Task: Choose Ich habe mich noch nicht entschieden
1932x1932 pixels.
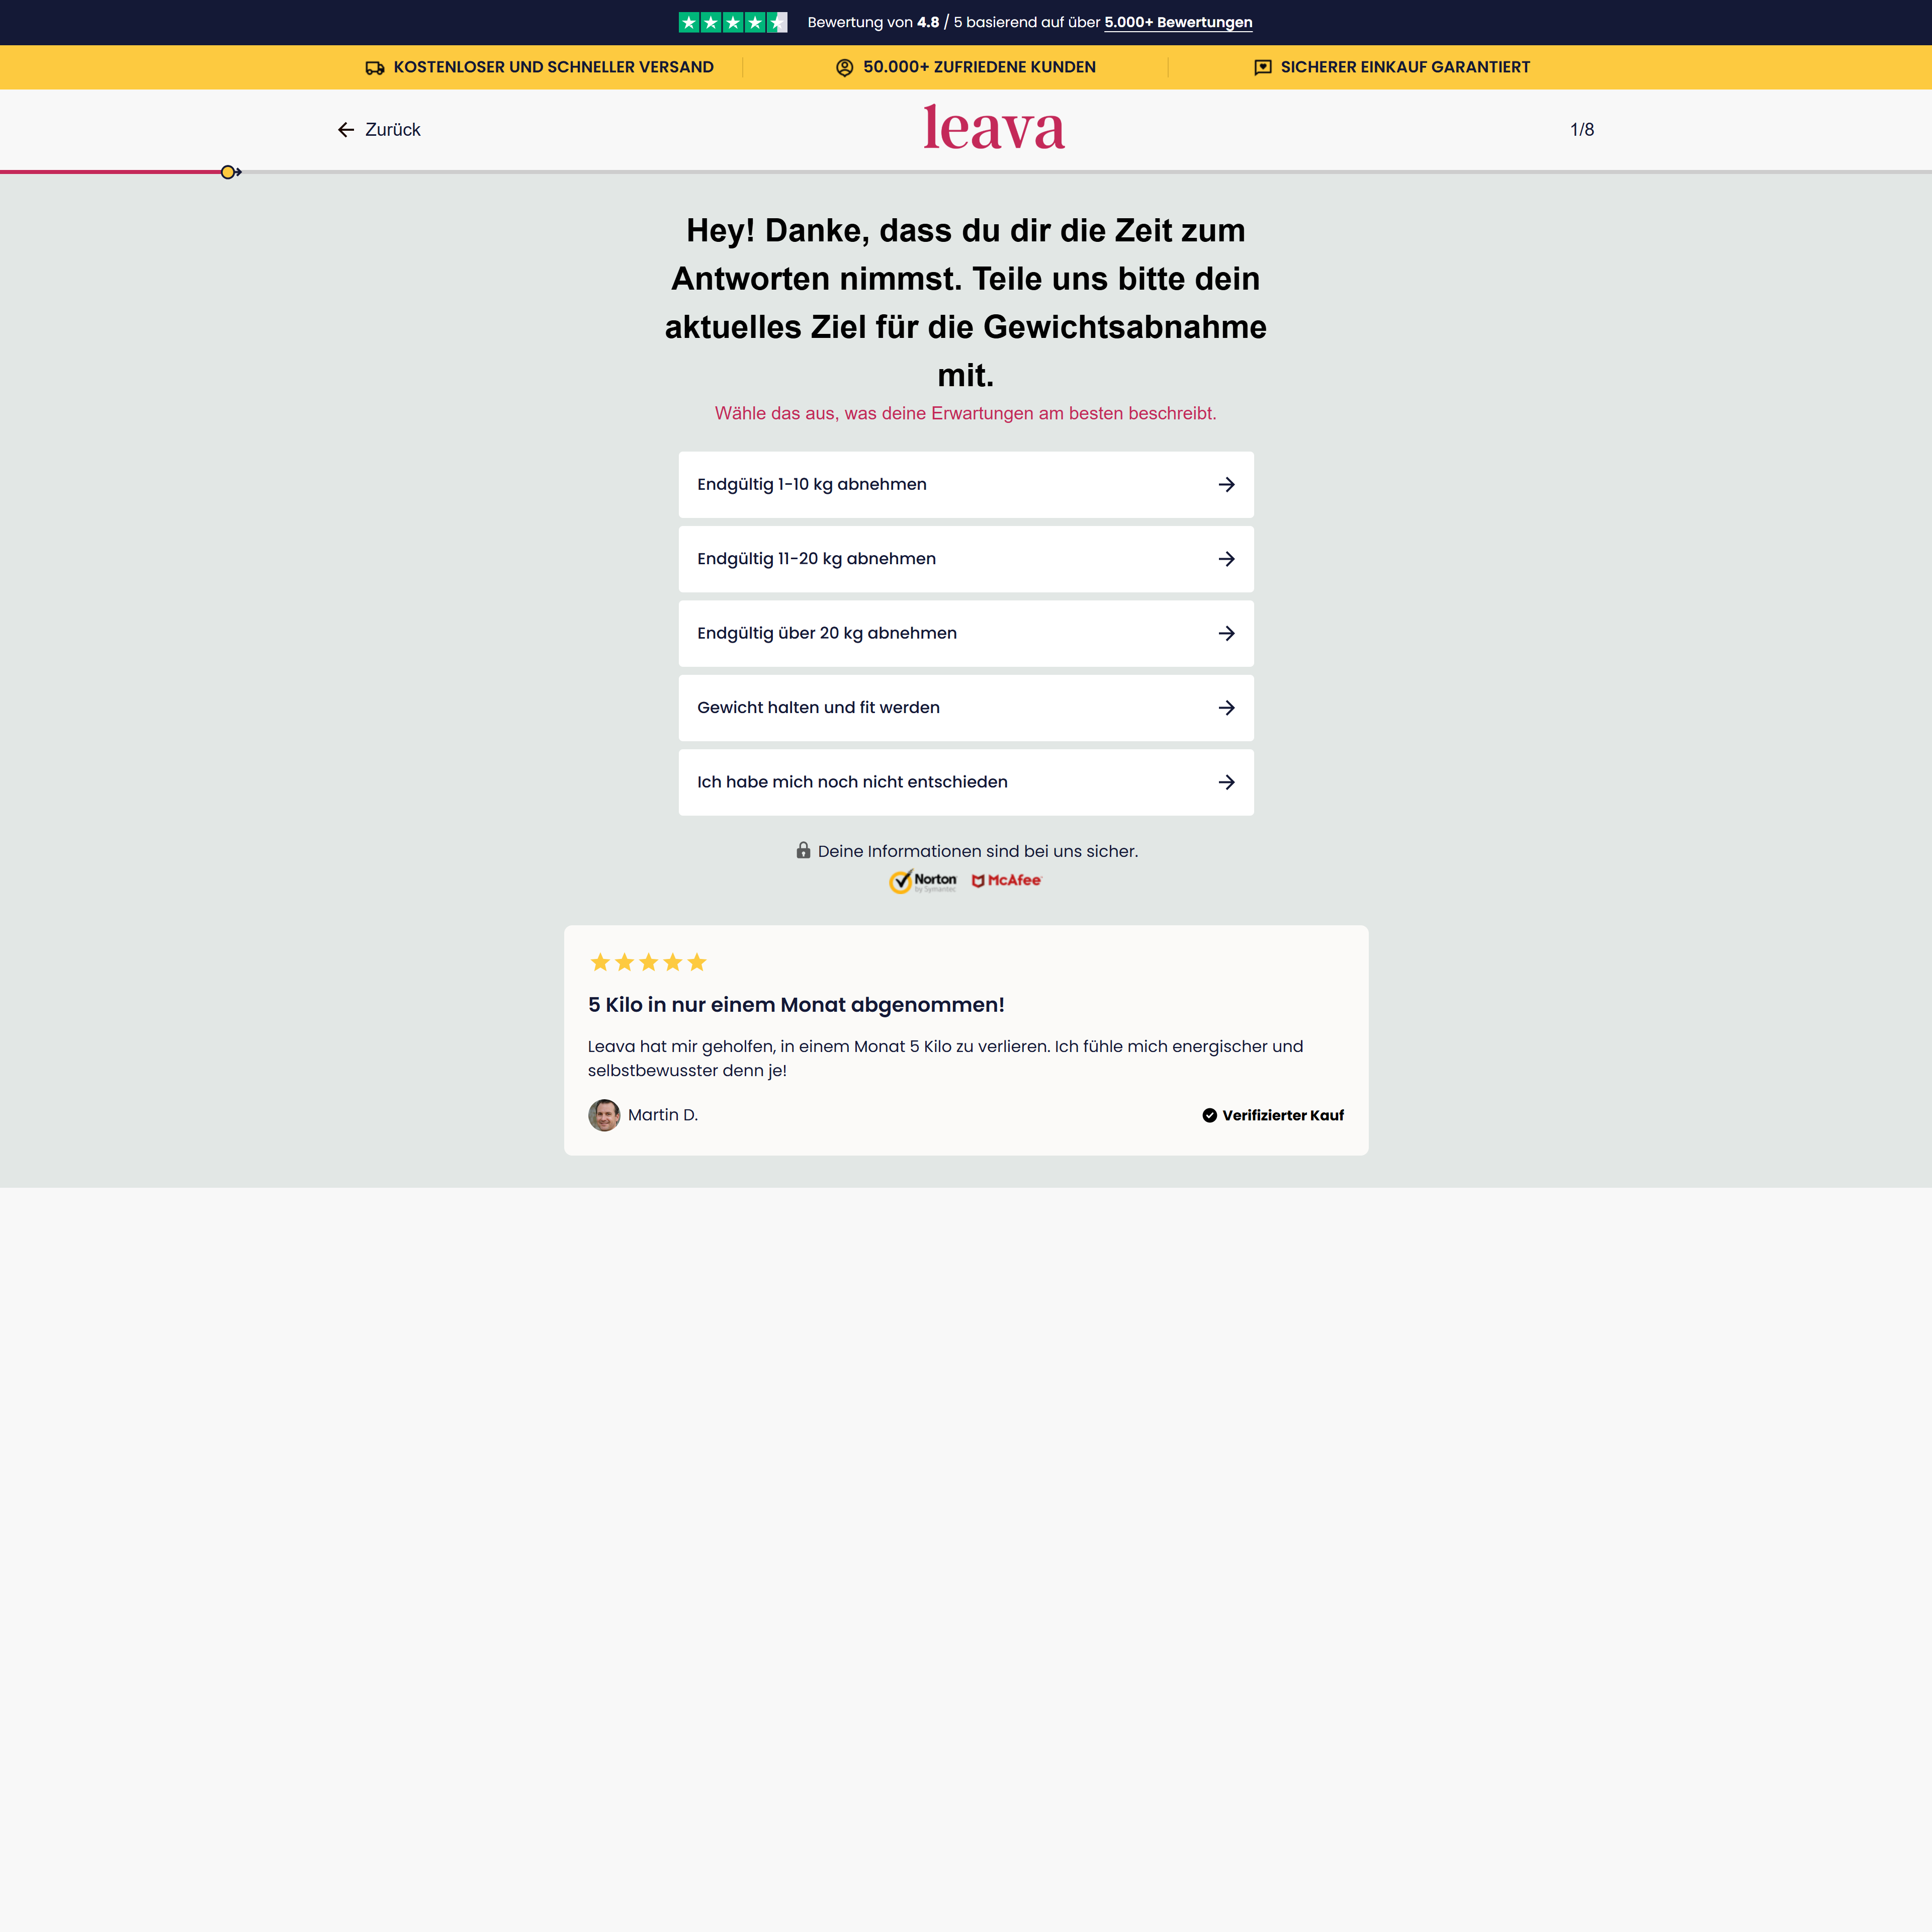Action: (965, 782)
